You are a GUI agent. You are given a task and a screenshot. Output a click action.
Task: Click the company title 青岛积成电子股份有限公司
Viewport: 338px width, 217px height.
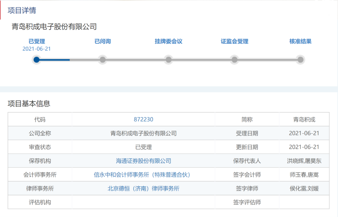pyautogui.click(x=54, y=27)
